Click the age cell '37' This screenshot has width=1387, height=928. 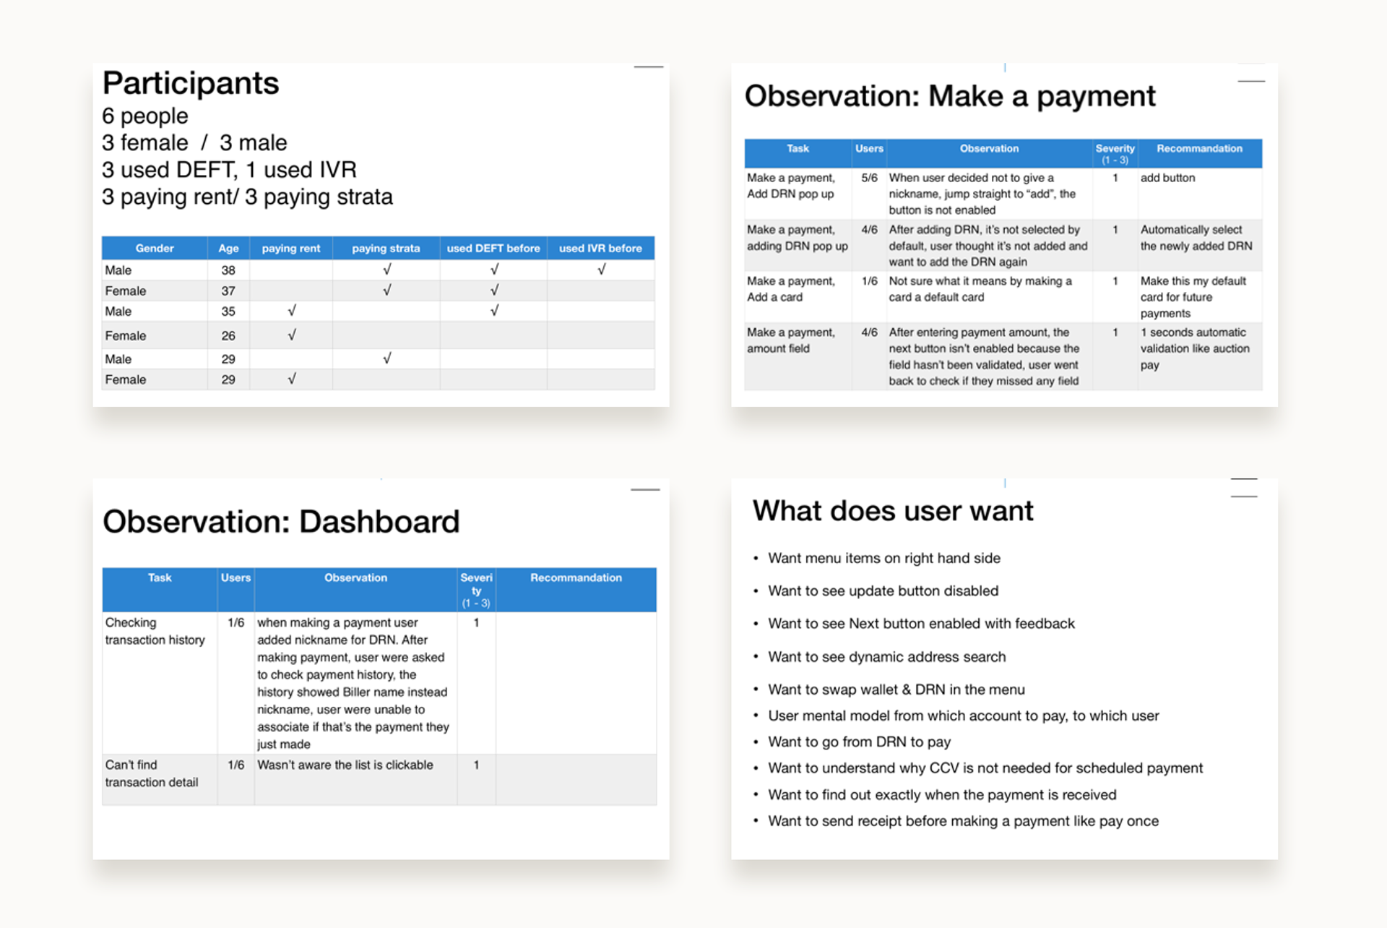[228, 291]
